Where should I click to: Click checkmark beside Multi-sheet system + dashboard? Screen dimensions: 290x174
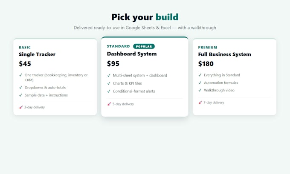[109, 75]
